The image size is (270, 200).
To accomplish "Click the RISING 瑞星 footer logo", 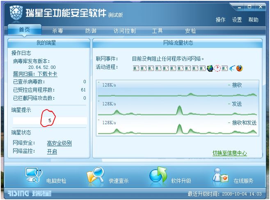I will 30,193.
